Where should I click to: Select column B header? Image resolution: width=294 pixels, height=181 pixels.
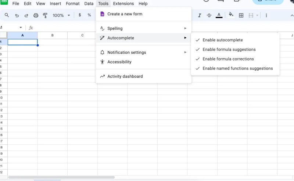pyautogui.click(x=53, y=35)
